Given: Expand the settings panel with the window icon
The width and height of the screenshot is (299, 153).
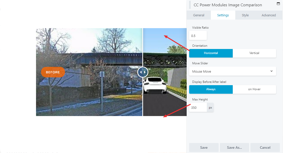Looking at the screenshot, I should pyautogui.click(x=278, y=4).
